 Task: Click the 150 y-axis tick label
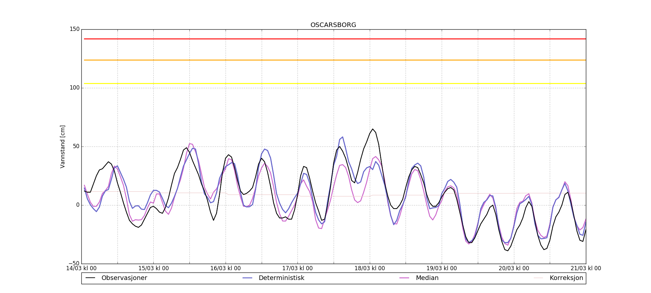pyautogui.click(x=75, y=29)
